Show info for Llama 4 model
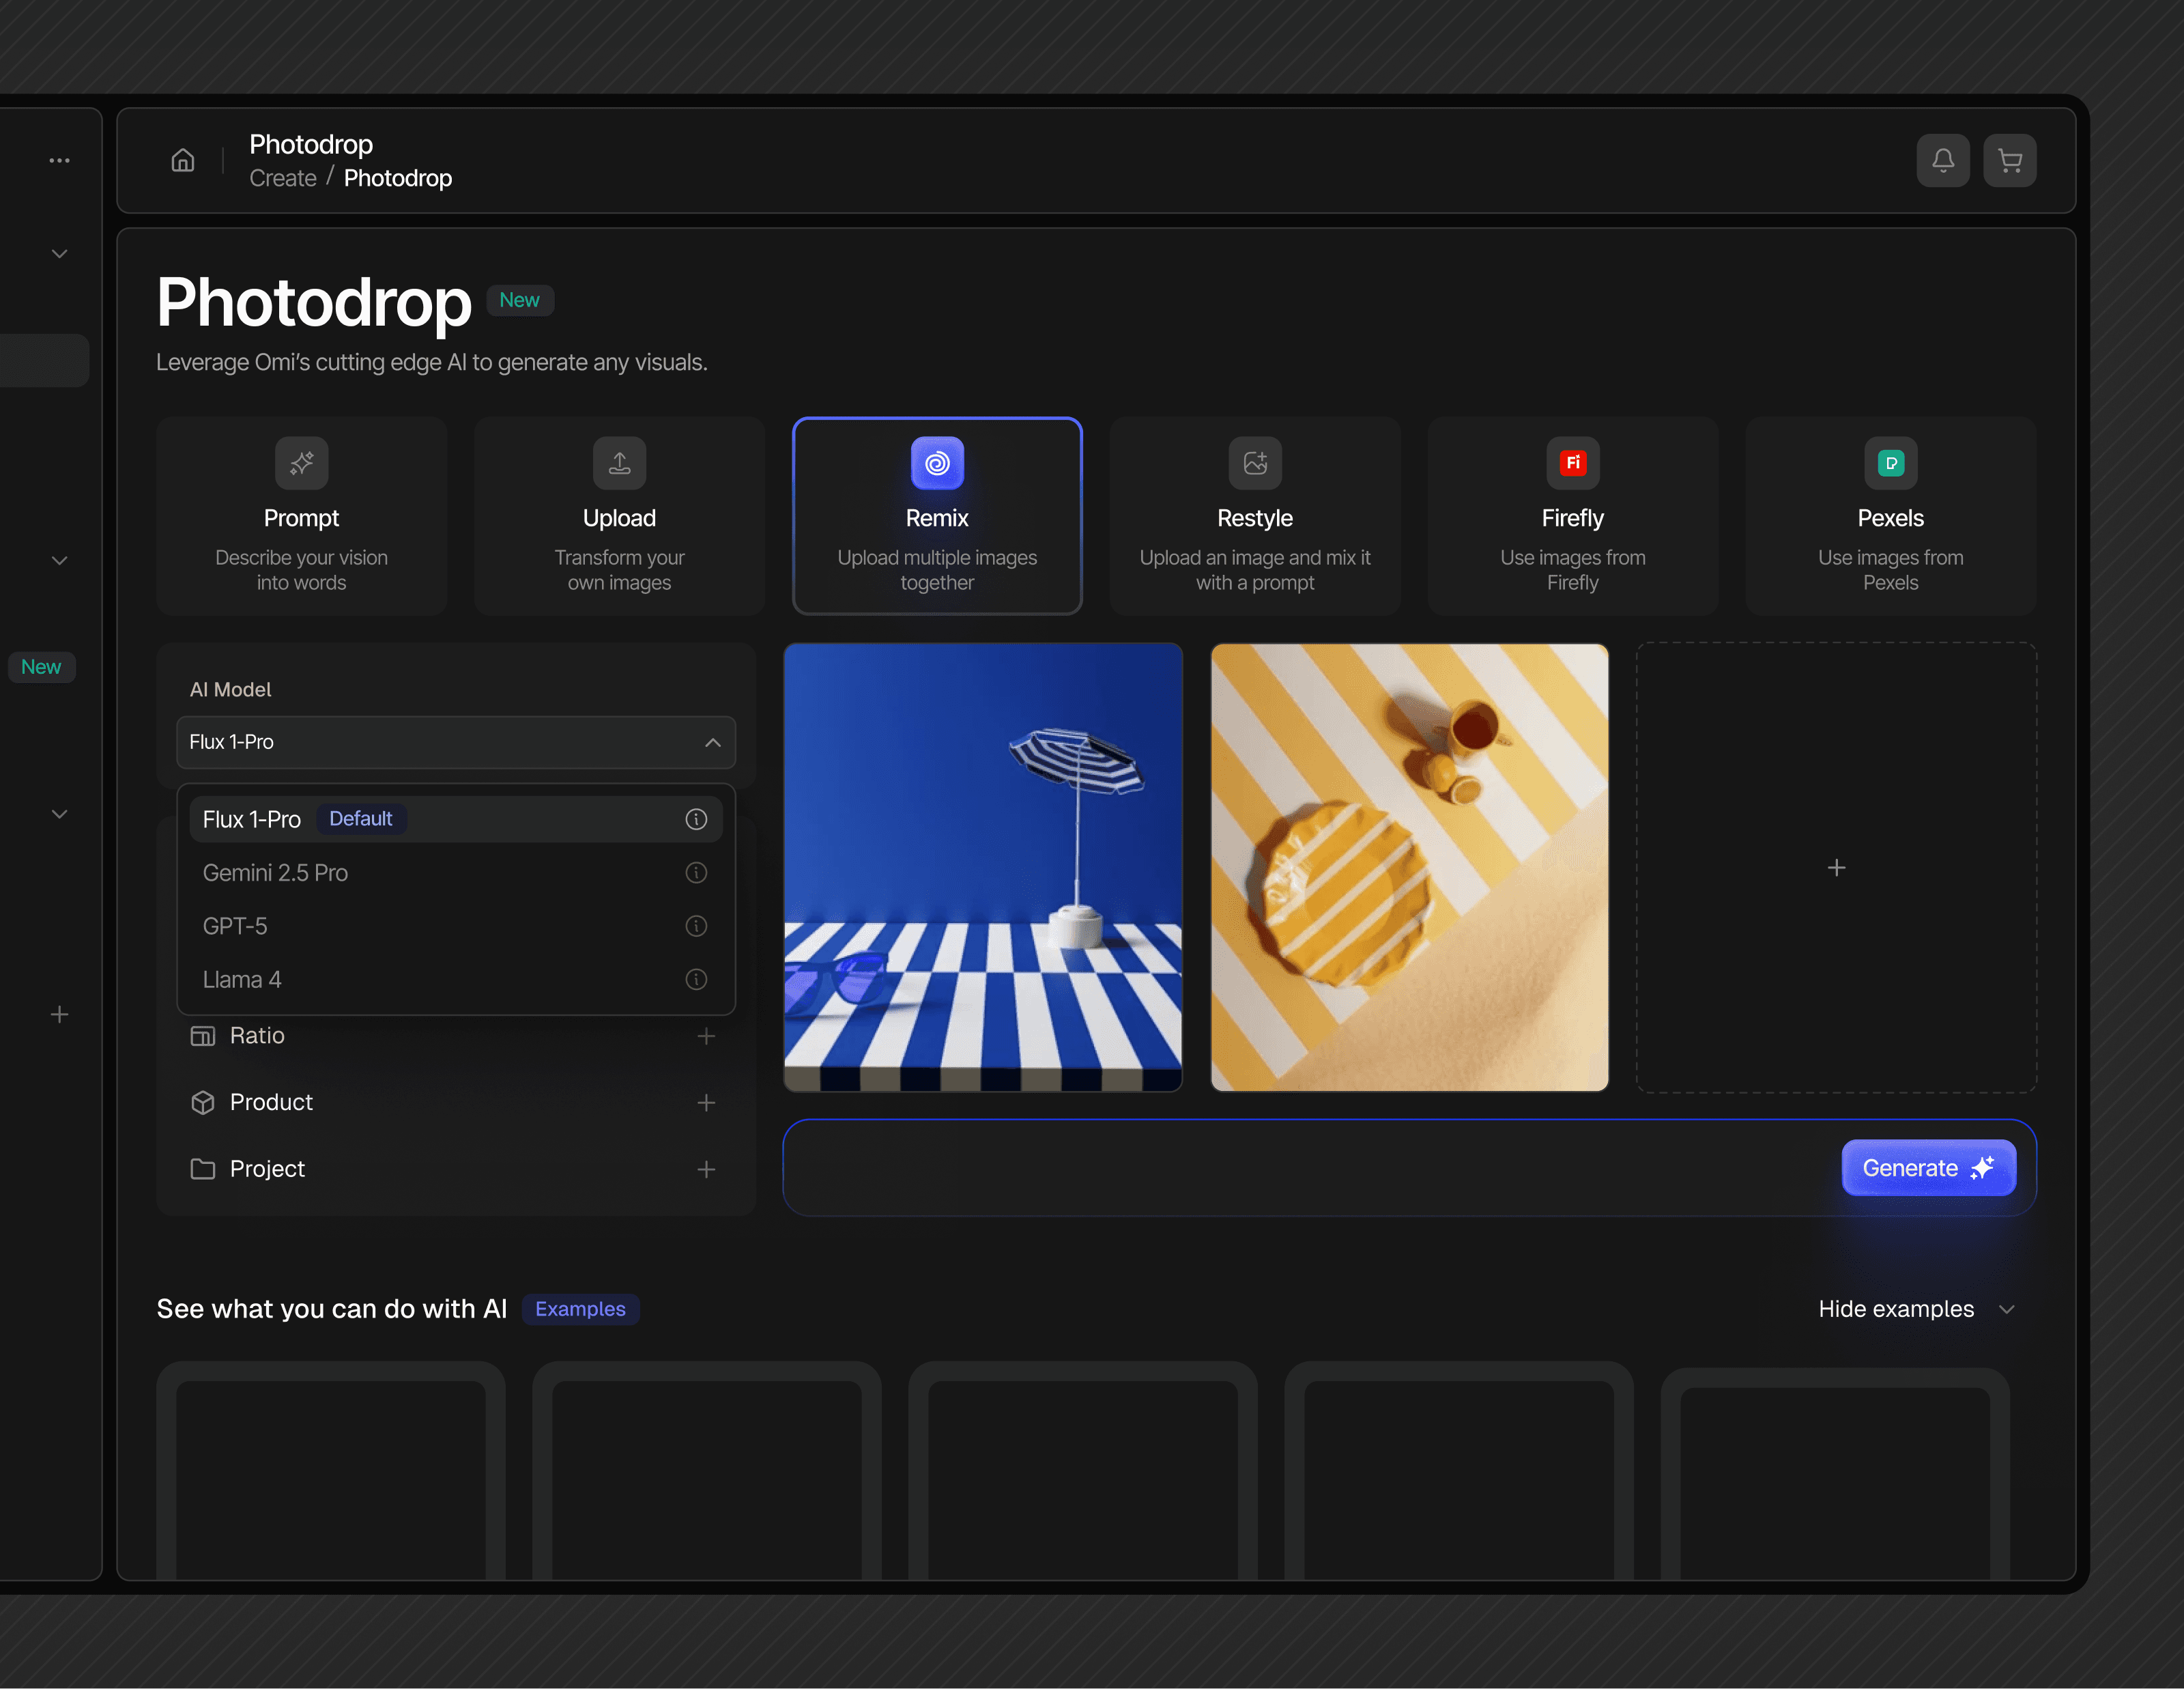This screenshot has width=2184, height=1689. pos(696,980)
